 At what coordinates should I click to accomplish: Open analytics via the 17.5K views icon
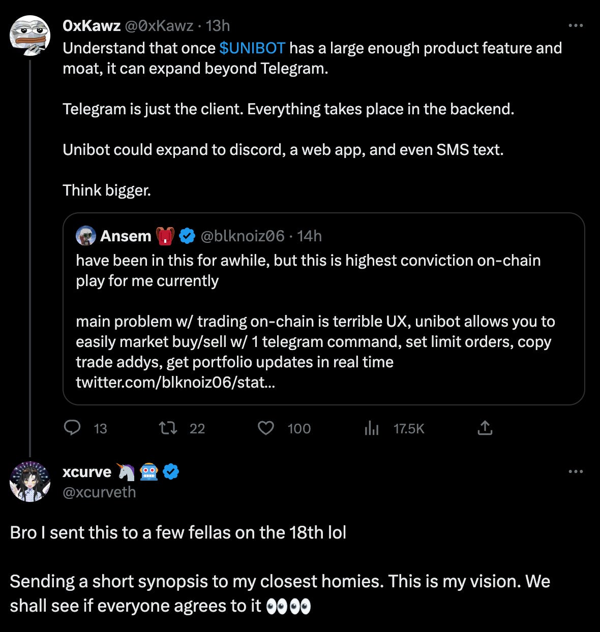(x=372, y=429)
